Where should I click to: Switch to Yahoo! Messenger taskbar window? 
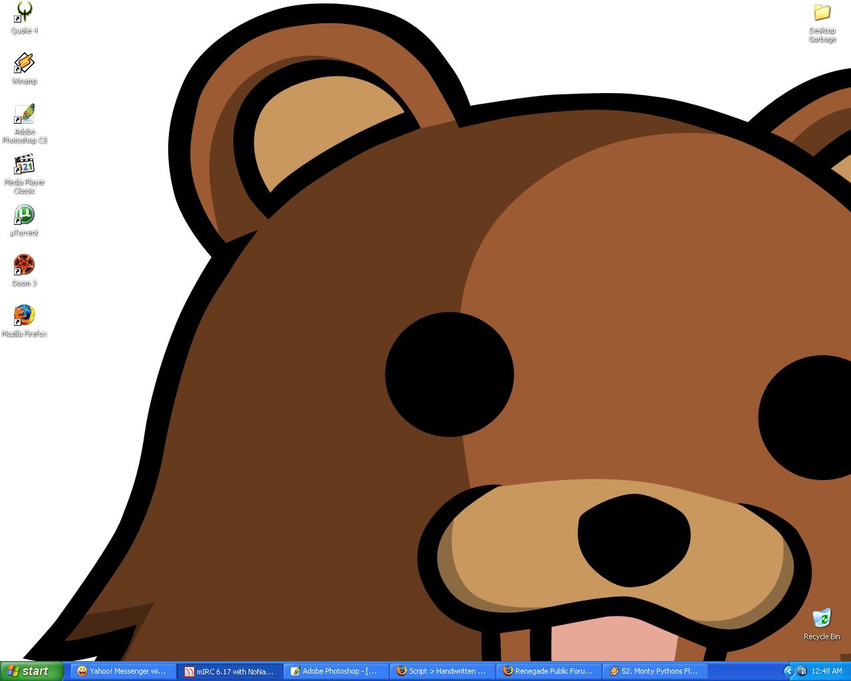click(124, 671)
